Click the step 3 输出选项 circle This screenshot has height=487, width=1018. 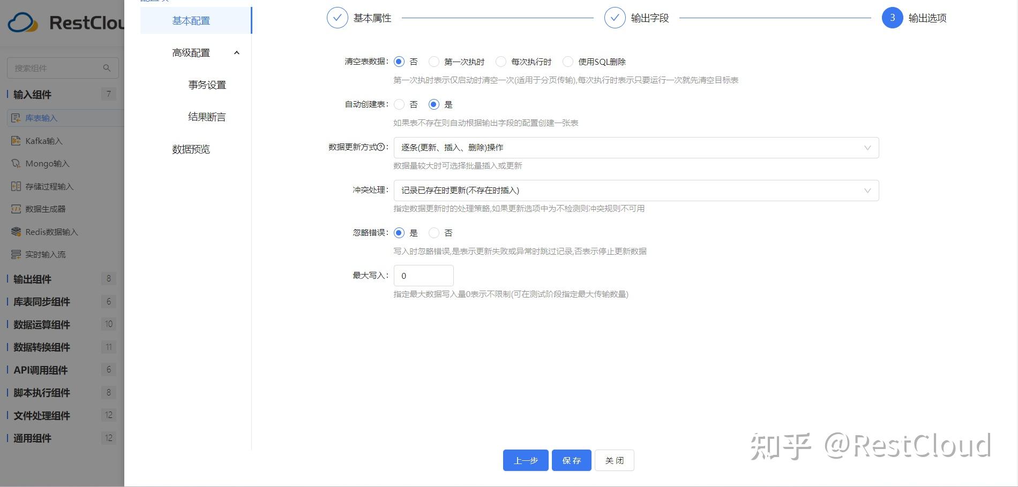(x=893, y=18)
